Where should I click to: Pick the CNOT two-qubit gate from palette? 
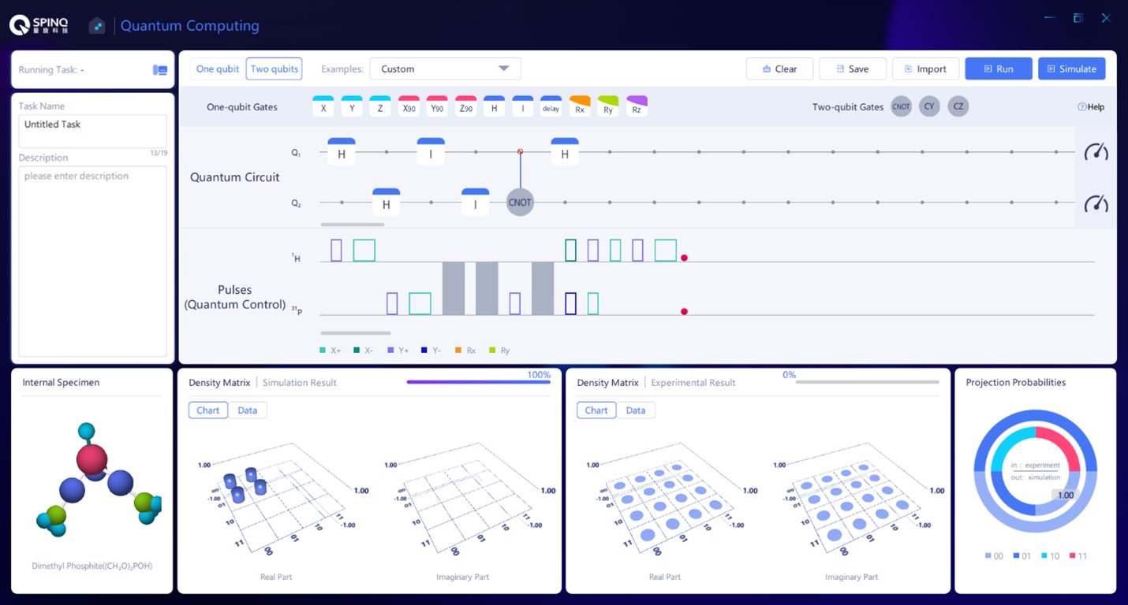901,106
